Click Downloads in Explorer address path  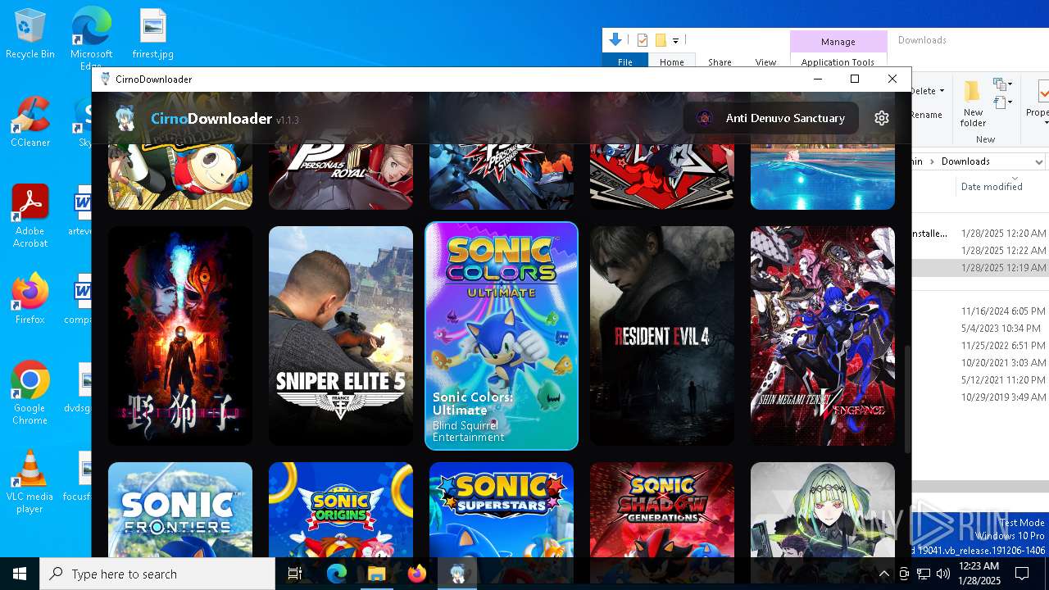point(965,161)
